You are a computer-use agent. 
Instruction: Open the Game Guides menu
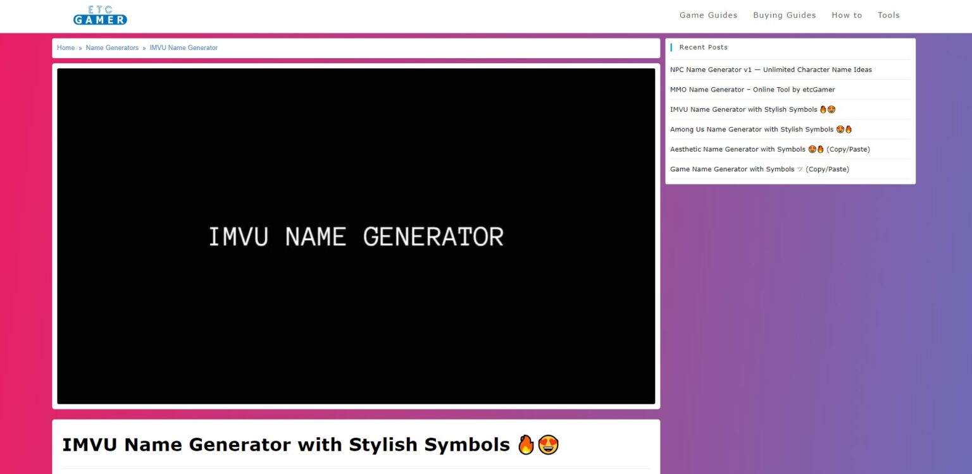(708, 15)
